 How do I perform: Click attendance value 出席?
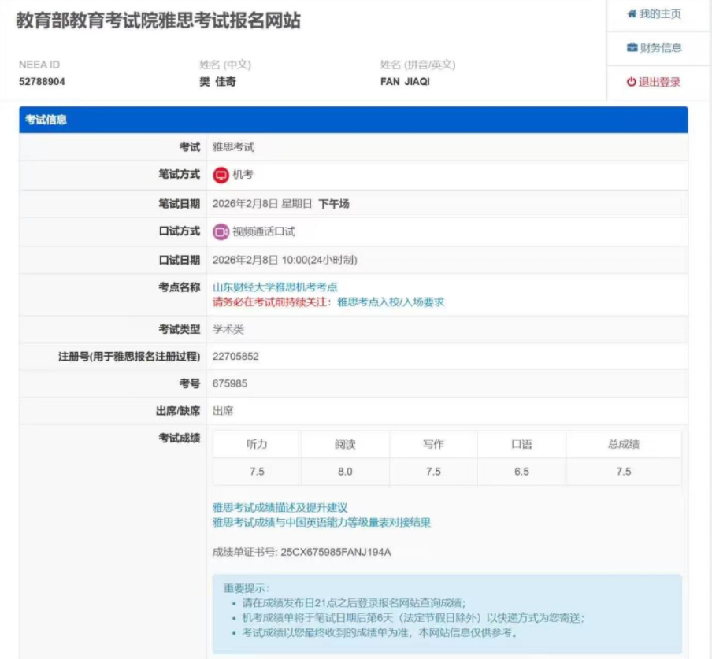pos(223,411)
